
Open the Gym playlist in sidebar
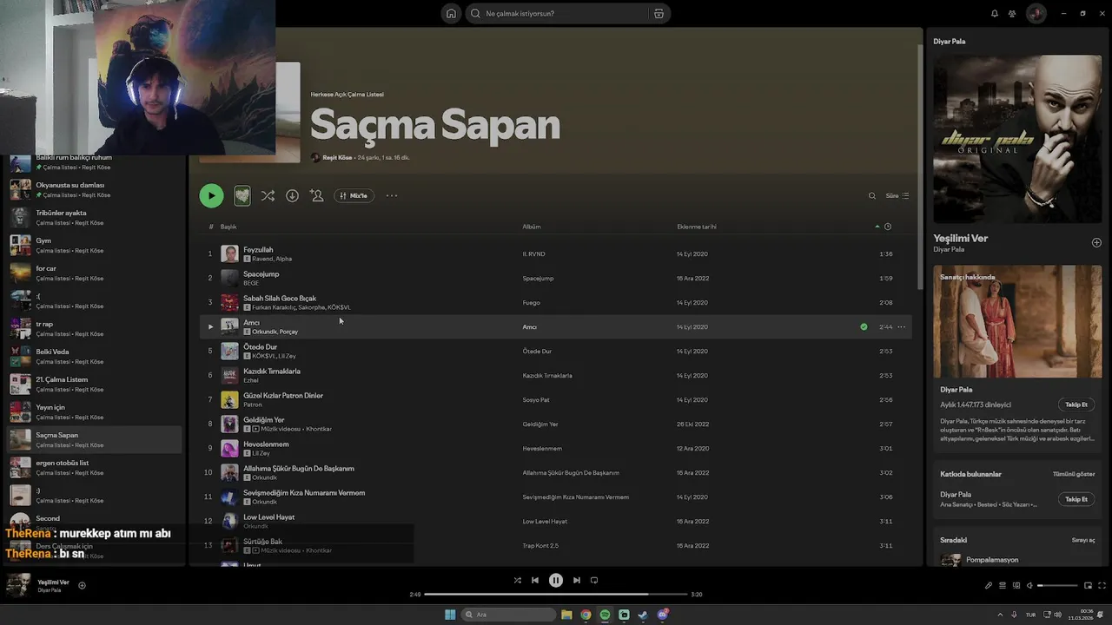(94, 245)
